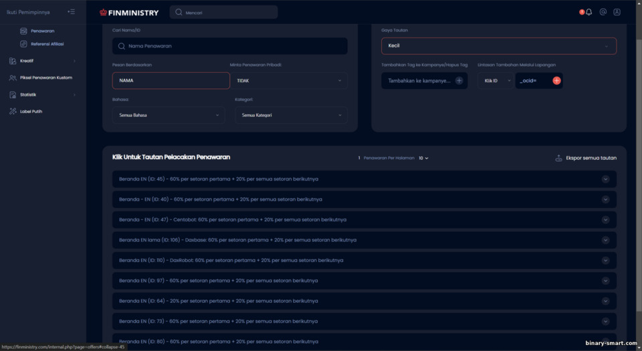Open the @ contact icon in header
This screenshot has width=642, height=351.
click(x=603, y=12)
